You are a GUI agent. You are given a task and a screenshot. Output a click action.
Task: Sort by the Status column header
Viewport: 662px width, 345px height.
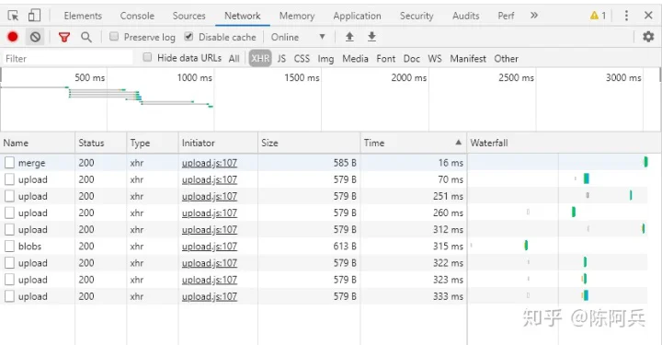[x=101, y=143]
